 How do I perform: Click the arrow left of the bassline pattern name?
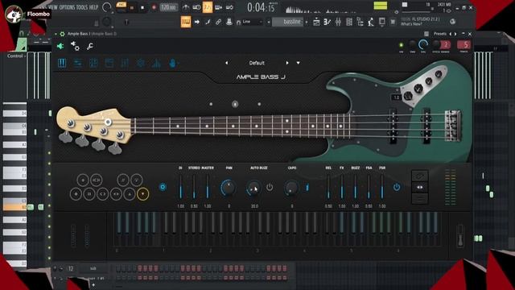(269, 22)
